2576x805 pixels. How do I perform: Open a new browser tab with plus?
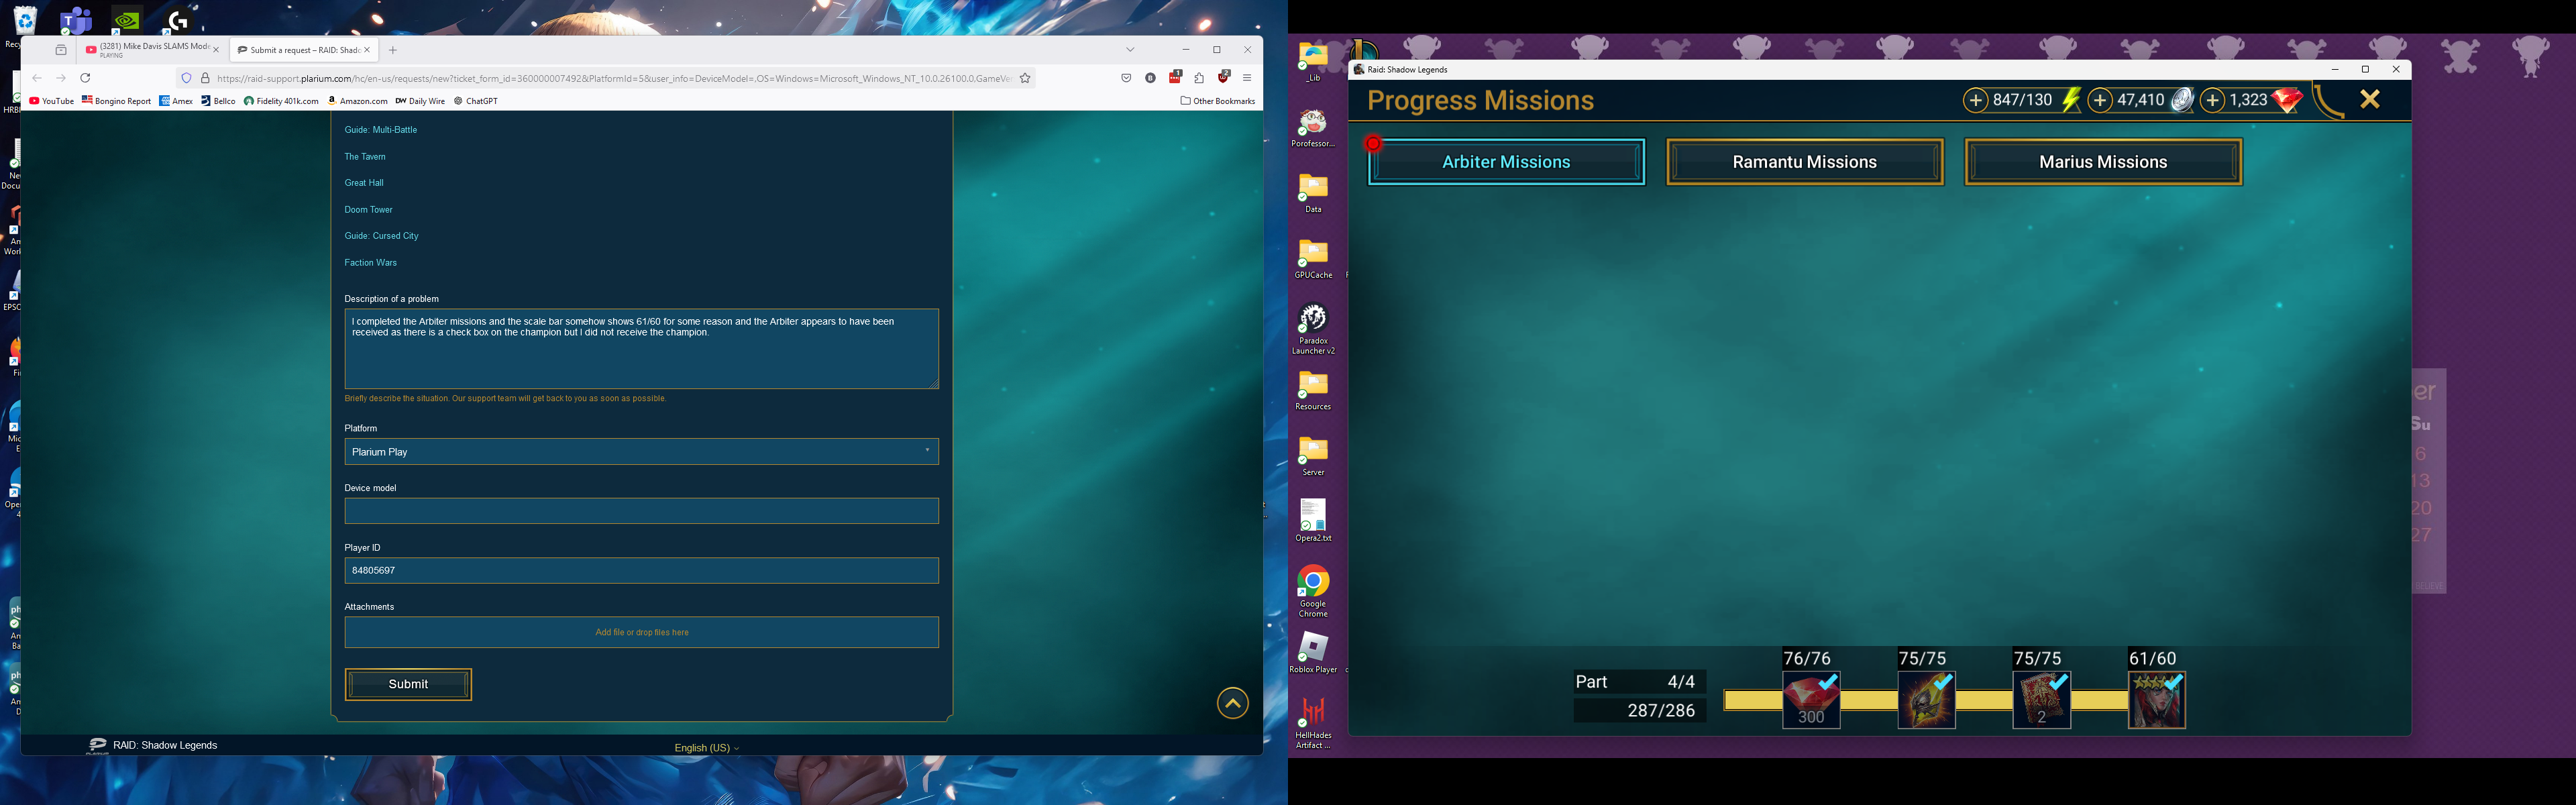coord(393,50)
